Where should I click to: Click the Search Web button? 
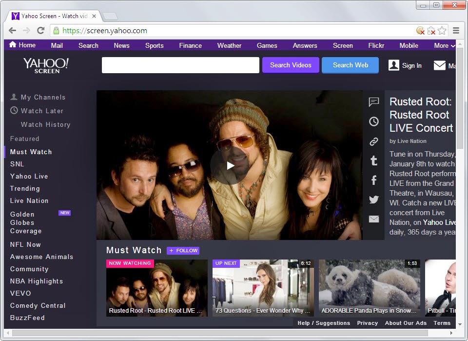click(351, 65)
